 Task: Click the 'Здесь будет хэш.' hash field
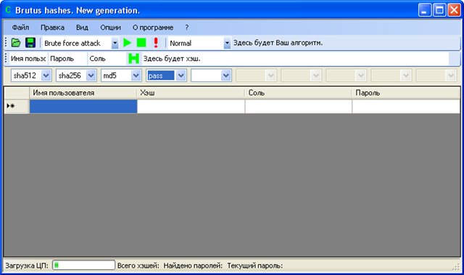pyautogui.click(x=295, y=59)
